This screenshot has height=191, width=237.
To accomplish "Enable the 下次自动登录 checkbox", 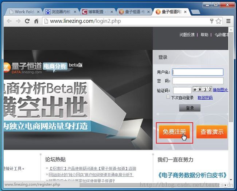I will tap(168, 97).
